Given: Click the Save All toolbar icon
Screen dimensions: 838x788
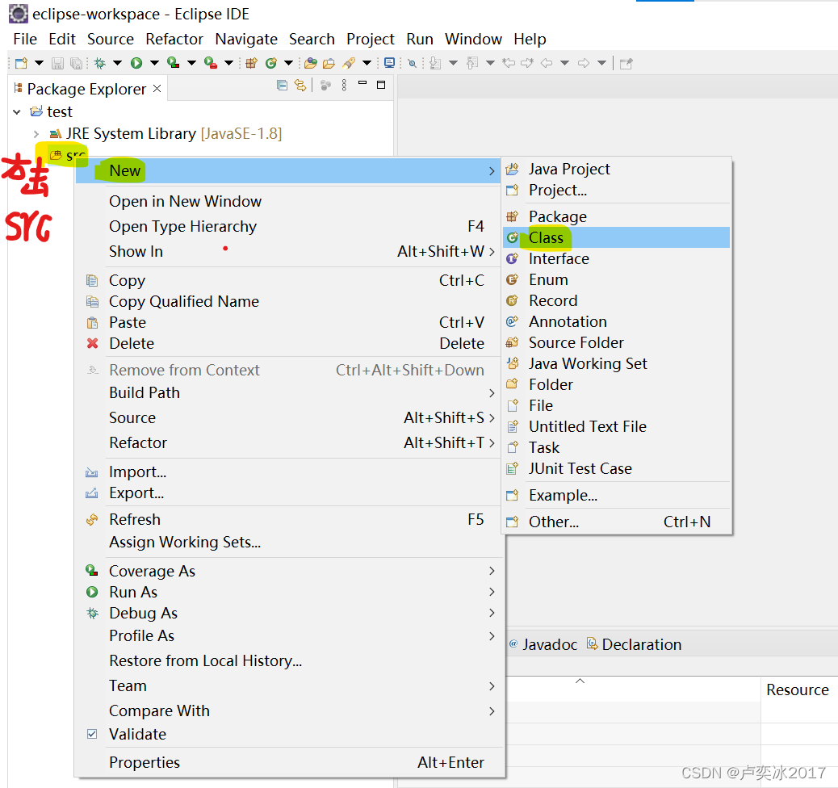Looking at the screenshot, I should click(x=77, y=63).
